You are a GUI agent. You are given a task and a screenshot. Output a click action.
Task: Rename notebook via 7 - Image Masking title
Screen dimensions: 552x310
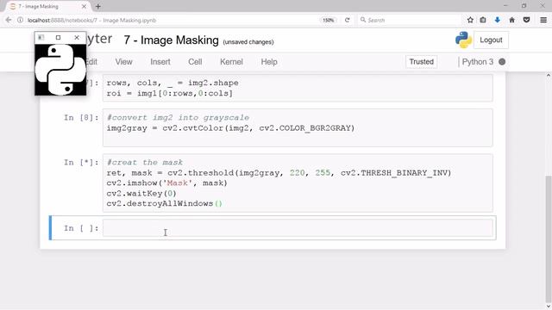(x=171, y=40)
